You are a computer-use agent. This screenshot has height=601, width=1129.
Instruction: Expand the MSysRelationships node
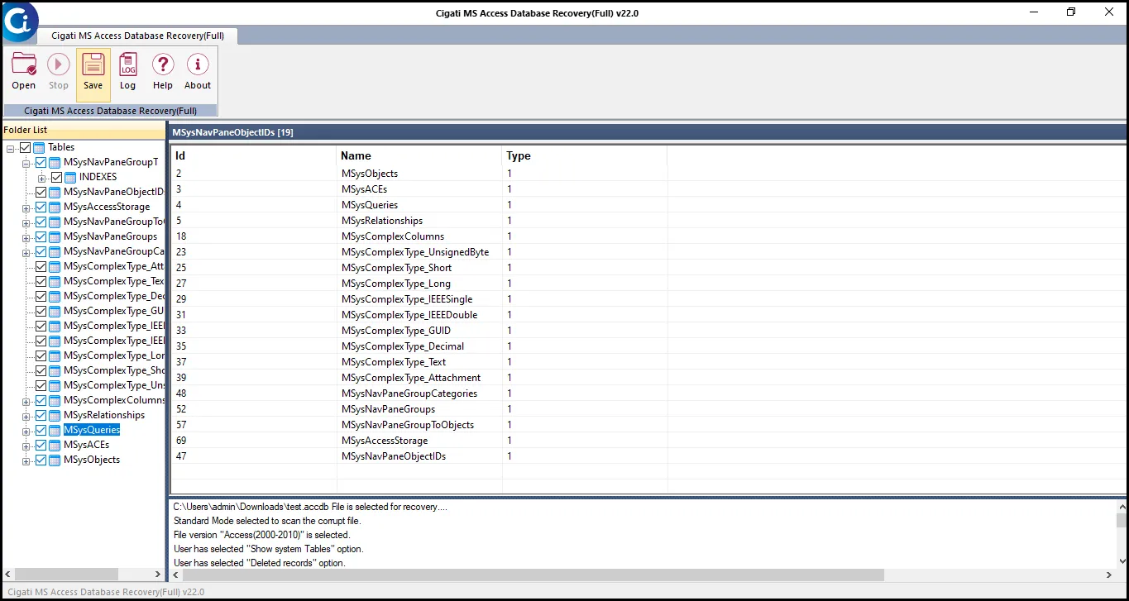[26, 416]
